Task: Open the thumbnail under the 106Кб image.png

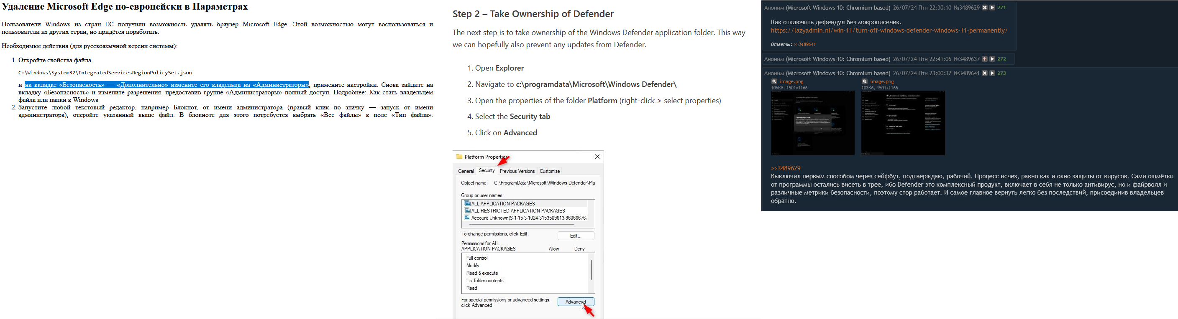Action: (x=813, y=123)
